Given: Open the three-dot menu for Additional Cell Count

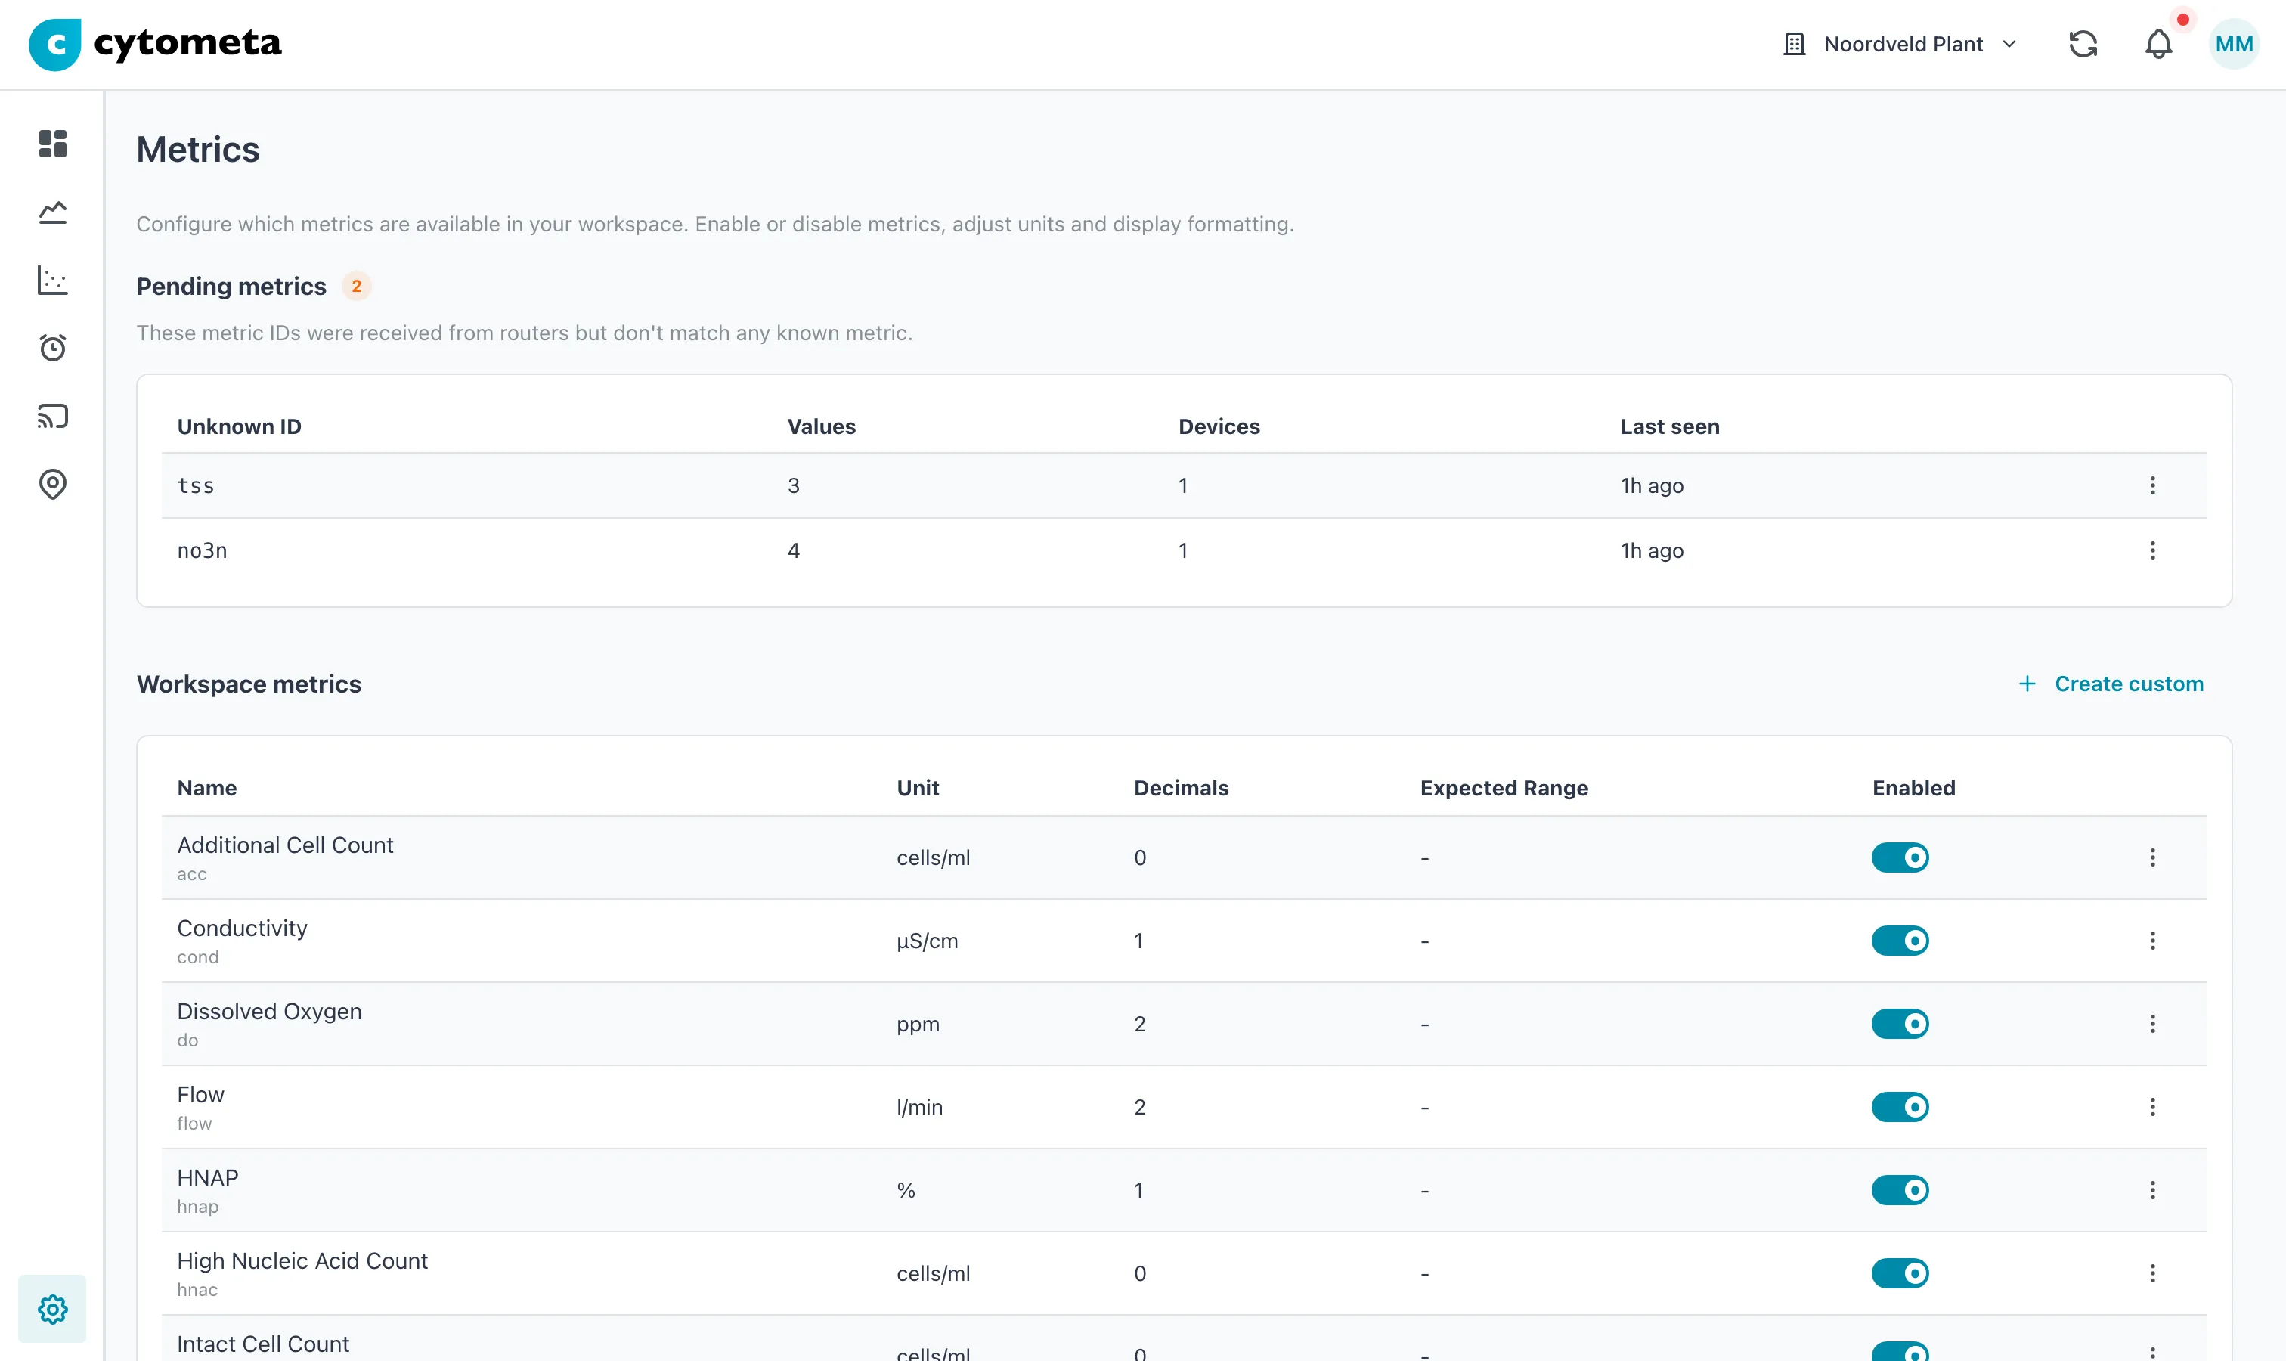Looking at the screenshot, I should click(2152, 857).
